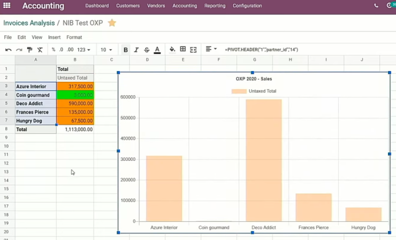Image resolution: width=396 pixels, height=240 pixels.
Task: Open the text color picker
Action: [x=157, y=50]
